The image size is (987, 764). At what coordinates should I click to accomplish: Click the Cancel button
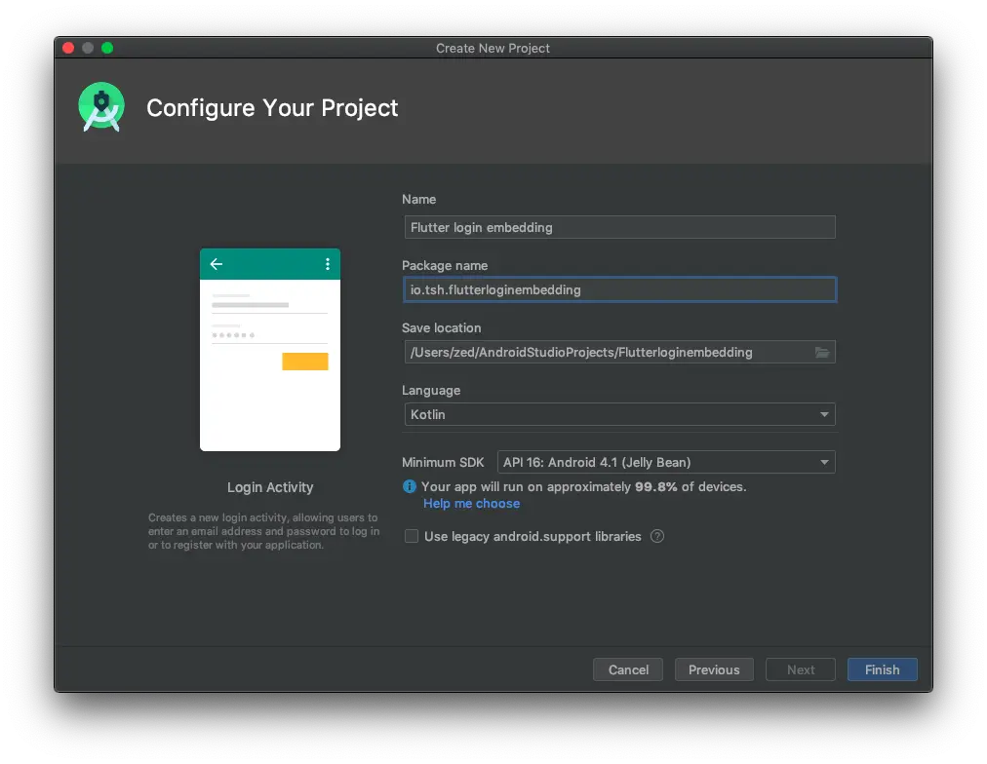pos(627,669)
